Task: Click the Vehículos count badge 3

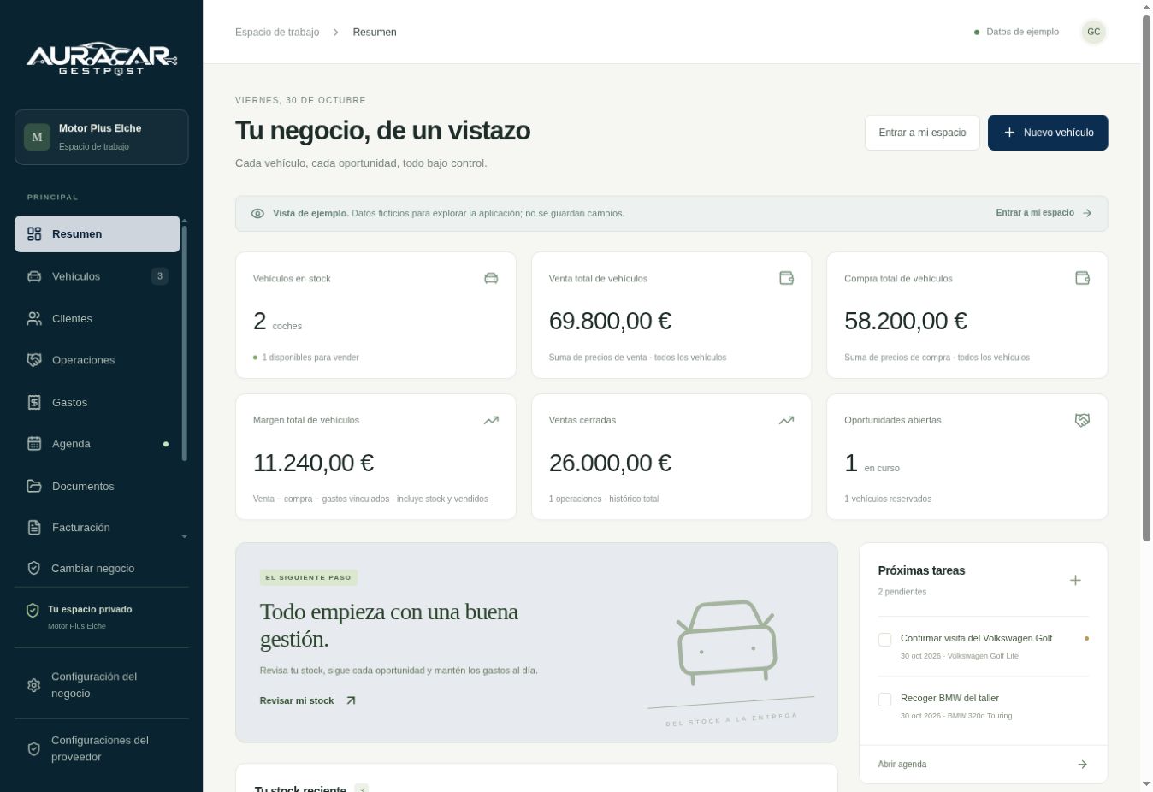Action: tap(160, 276)
